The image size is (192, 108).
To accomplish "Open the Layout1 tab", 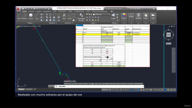I will (29, 89).
